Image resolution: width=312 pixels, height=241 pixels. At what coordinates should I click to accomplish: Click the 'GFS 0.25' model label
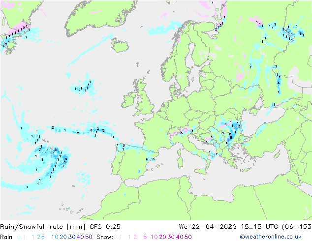pyautogui.click(x=105, y=226)
